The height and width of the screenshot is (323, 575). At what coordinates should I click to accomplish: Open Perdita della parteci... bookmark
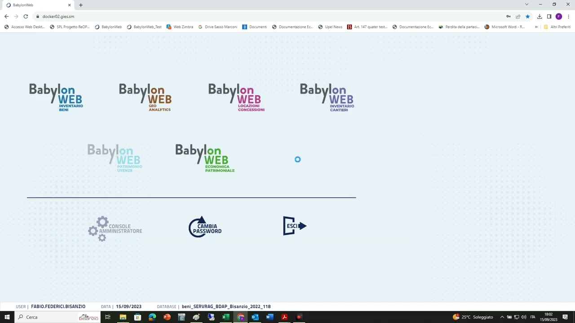[459, 27]
